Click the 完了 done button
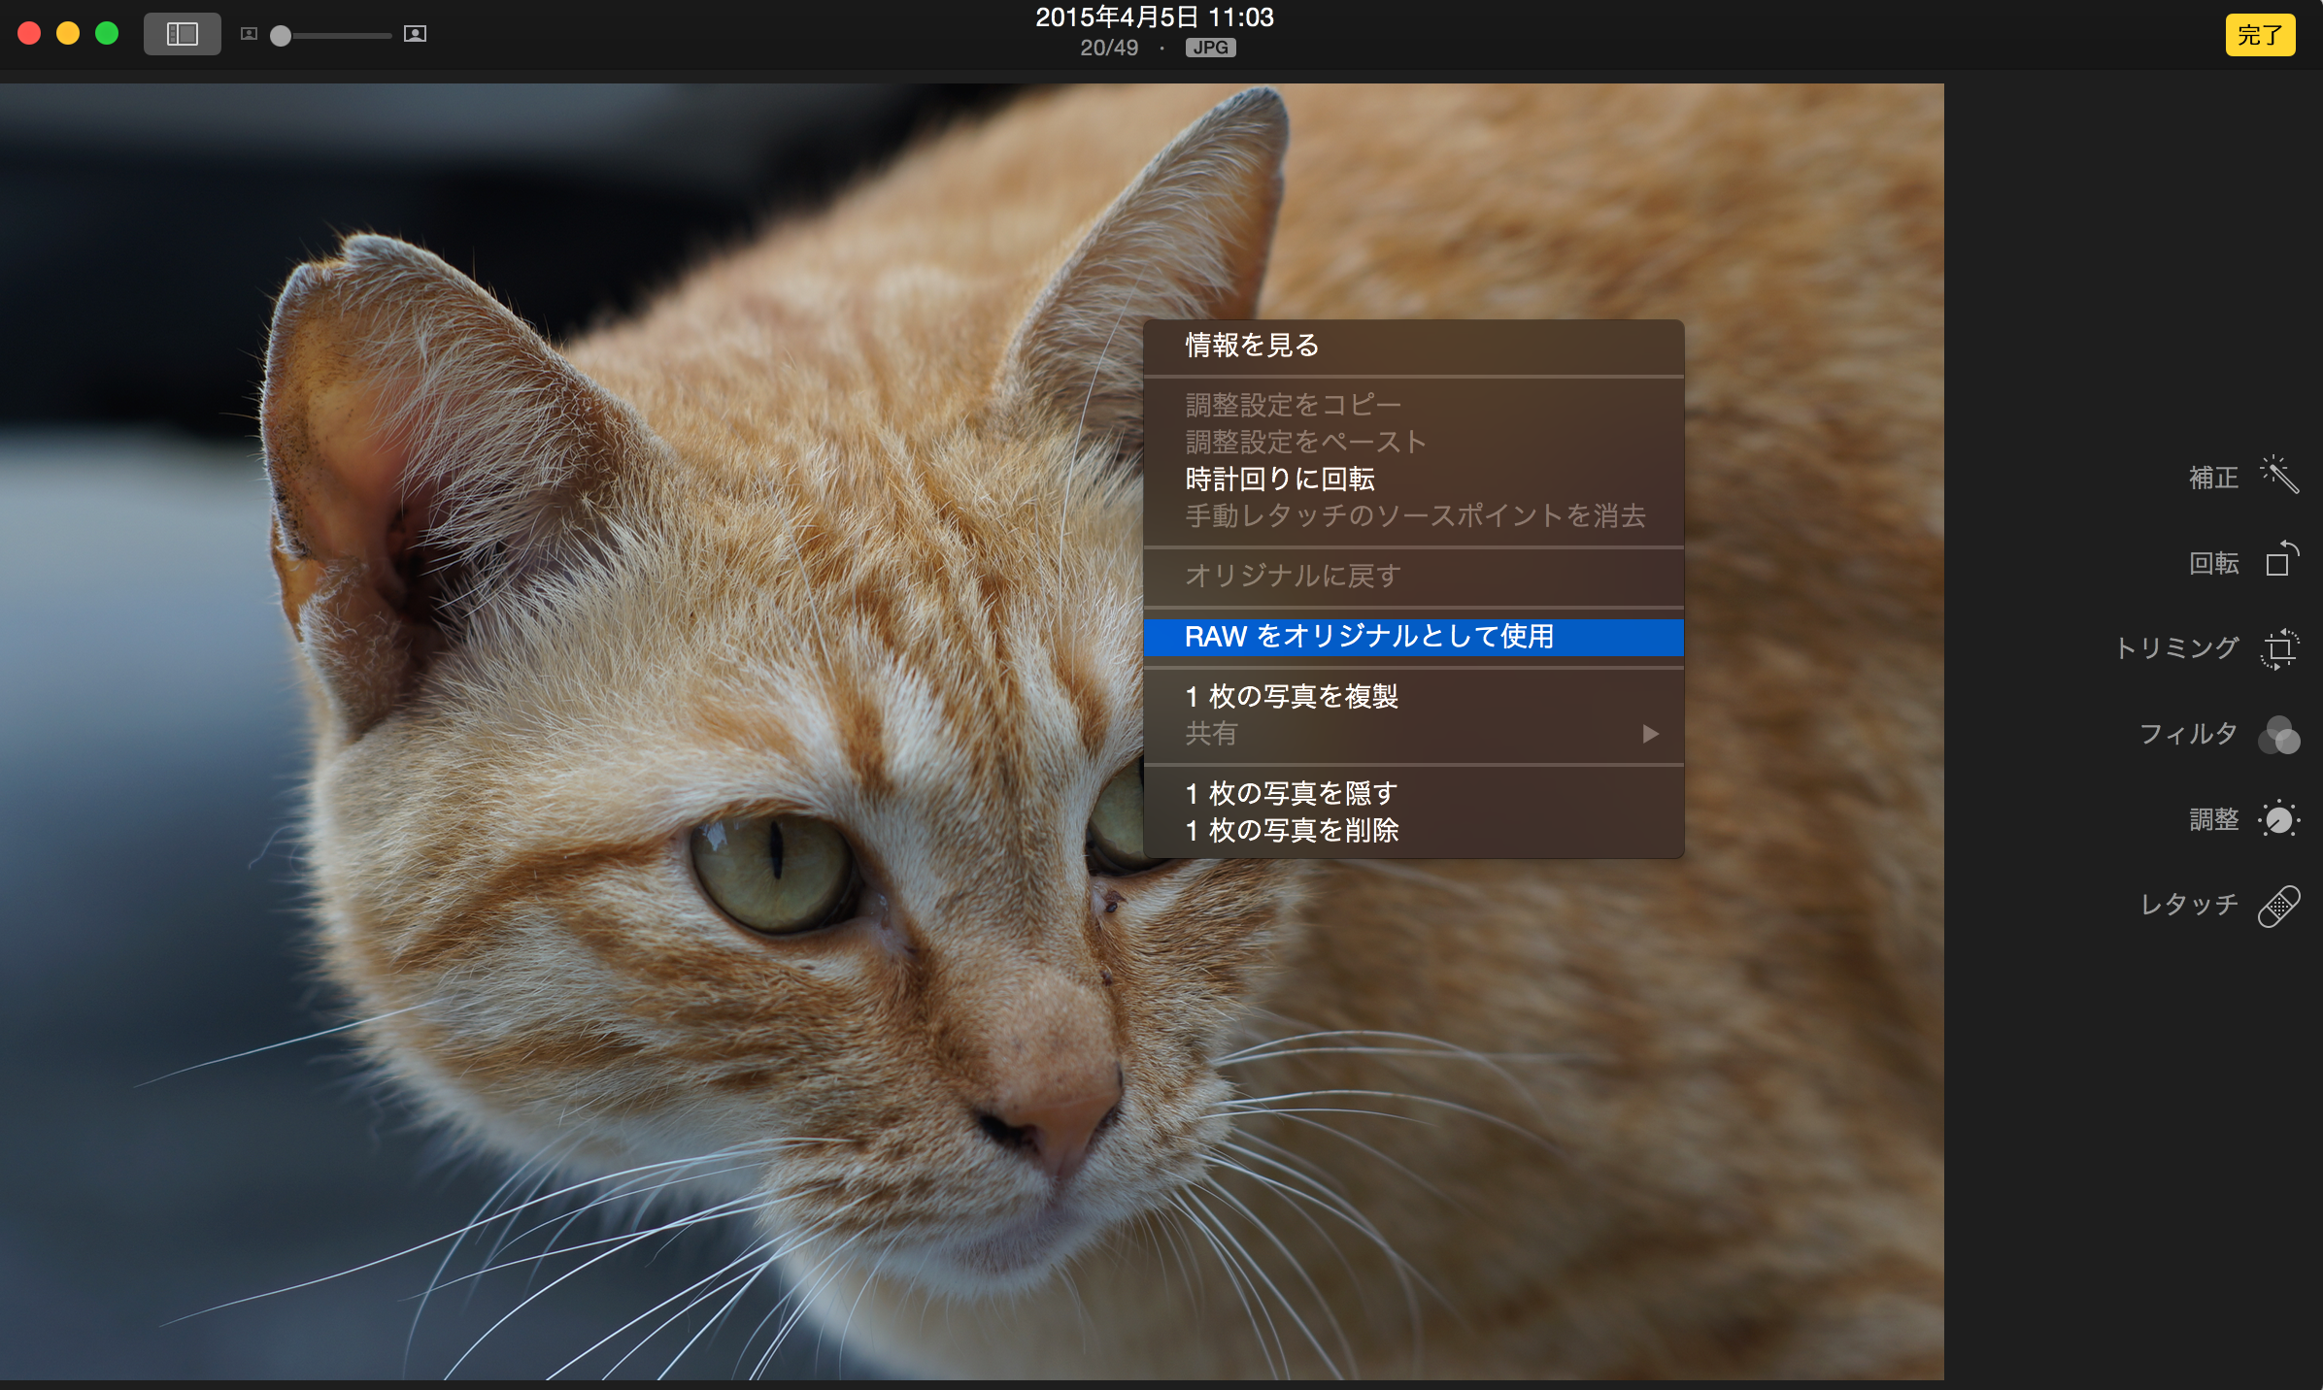The height and width of the screenshot is (1390, 2323). click(2260, 35)
